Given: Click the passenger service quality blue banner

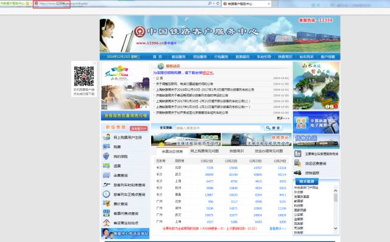Looking at the screenshot, I should (x=125, y=116).
